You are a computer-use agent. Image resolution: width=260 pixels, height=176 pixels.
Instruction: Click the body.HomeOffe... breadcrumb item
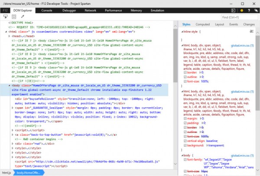click(27, 173)
